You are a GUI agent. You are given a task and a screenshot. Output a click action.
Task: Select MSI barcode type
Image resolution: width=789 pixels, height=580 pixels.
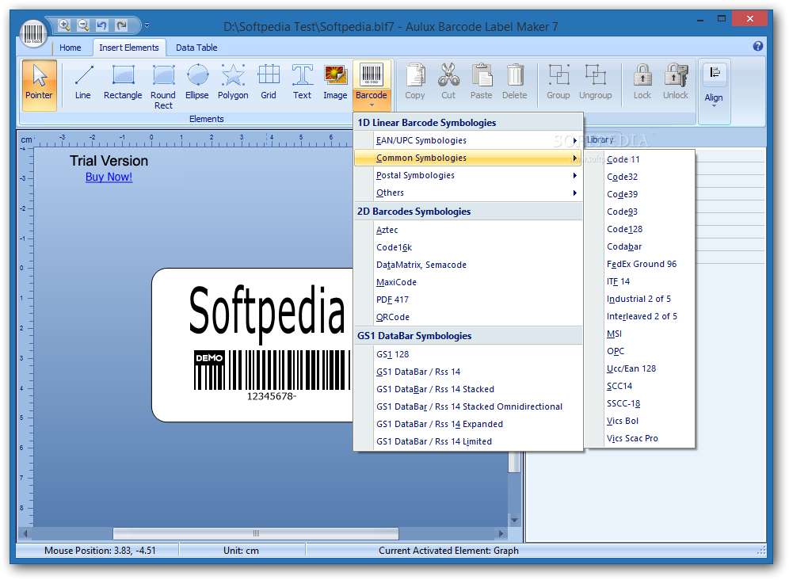[x=640, y=334]
